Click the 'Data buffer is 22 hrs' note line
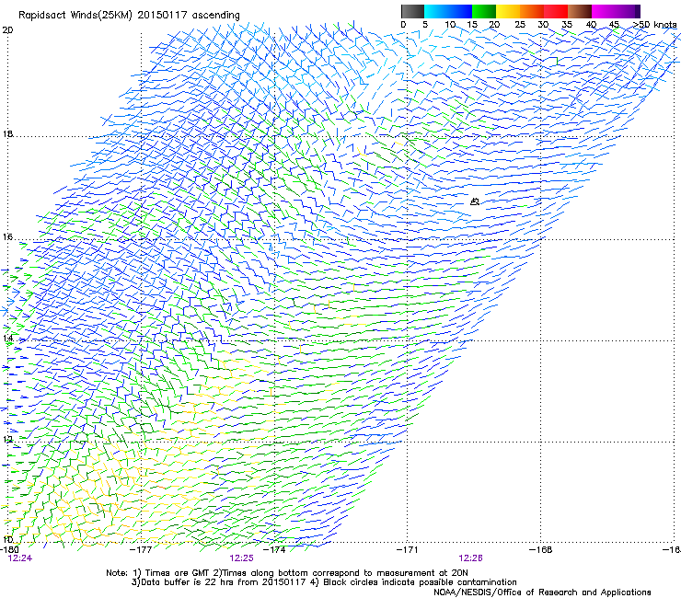This screenshot has height=598, width=681. (324, 582)
